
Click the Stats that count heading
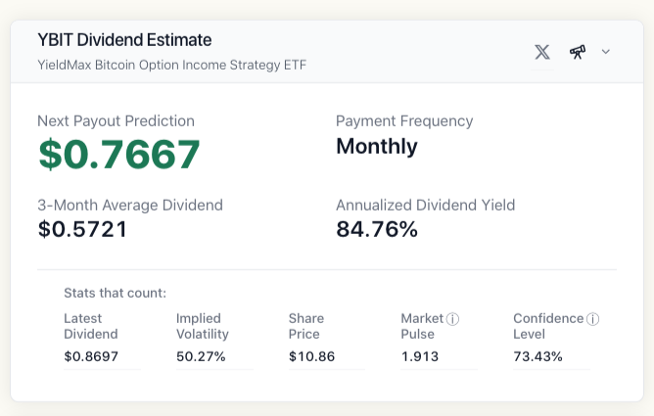tap(116, 293)
